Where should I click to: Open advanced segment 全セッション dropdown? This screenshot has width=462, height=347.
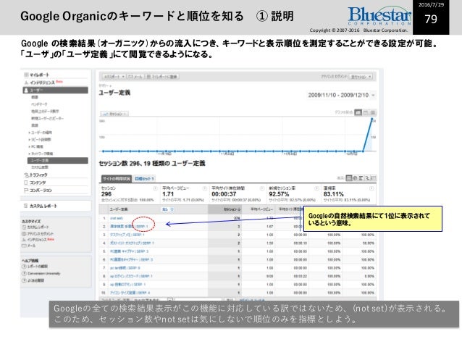pyautogui.click(x=361, y=77)
